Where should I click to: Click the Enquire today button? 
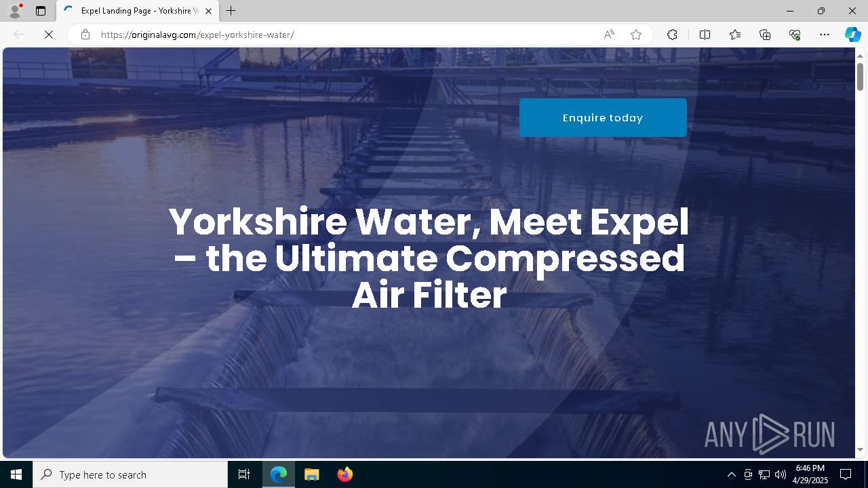[x=603, y=117]
